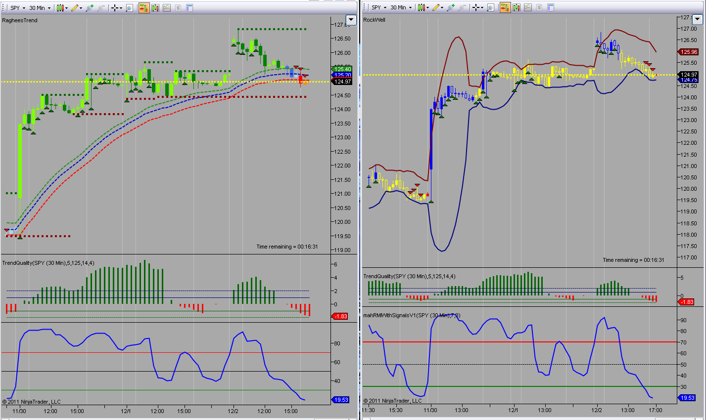The width and height of the screenshot is (706, 420).
Task: Show the Data Box in RockWell chart toolbar
Action: point(491,7)
